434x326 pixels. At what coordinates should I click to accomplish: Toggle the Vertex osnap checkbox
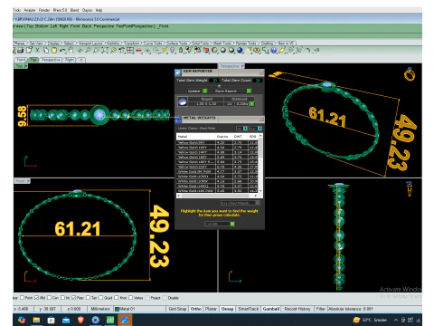click(x=131, y=298)
